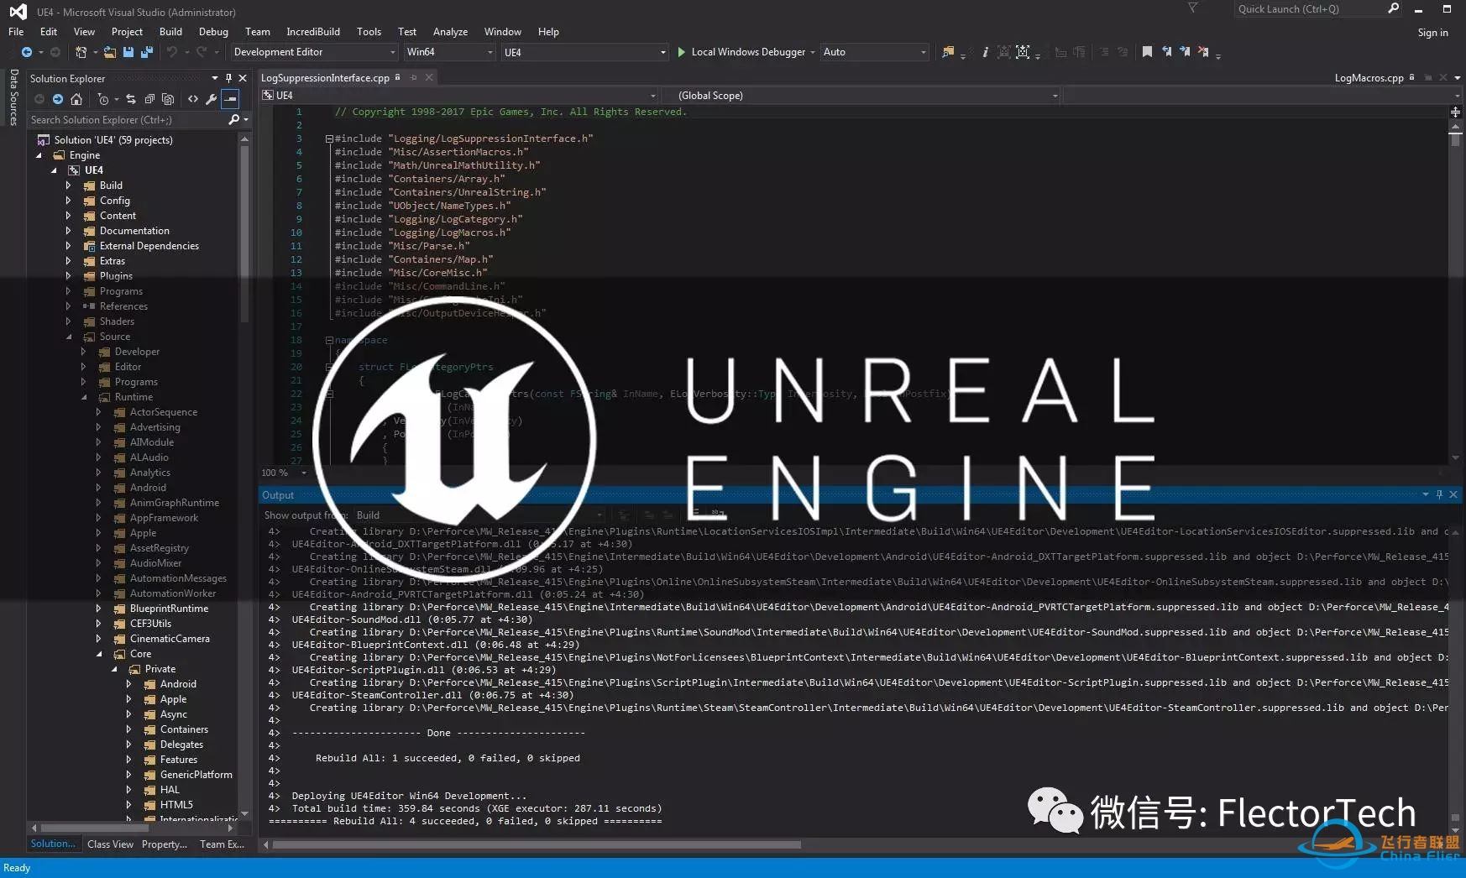Open Solution Configurations dropdown showing Development Editor
Viewport: 1466px width, 878px height.
point(314,52)
